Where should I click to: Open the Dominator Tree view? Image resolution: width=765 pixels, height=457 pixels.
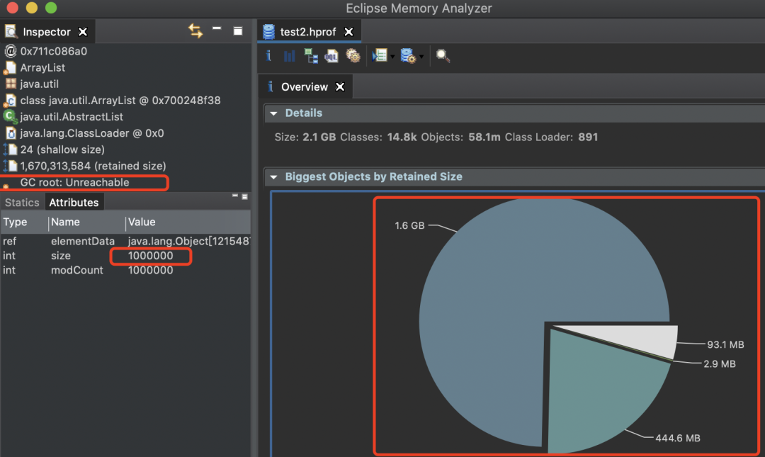click(x=310, y=56)
